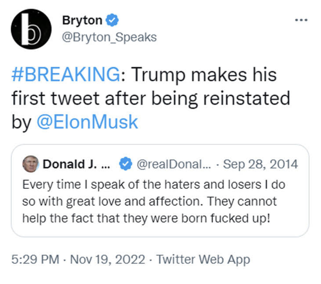Click the "Donald J. ..." quoted author name
The height and width of the screenshot is (284, 321).
tap(76, 164)
